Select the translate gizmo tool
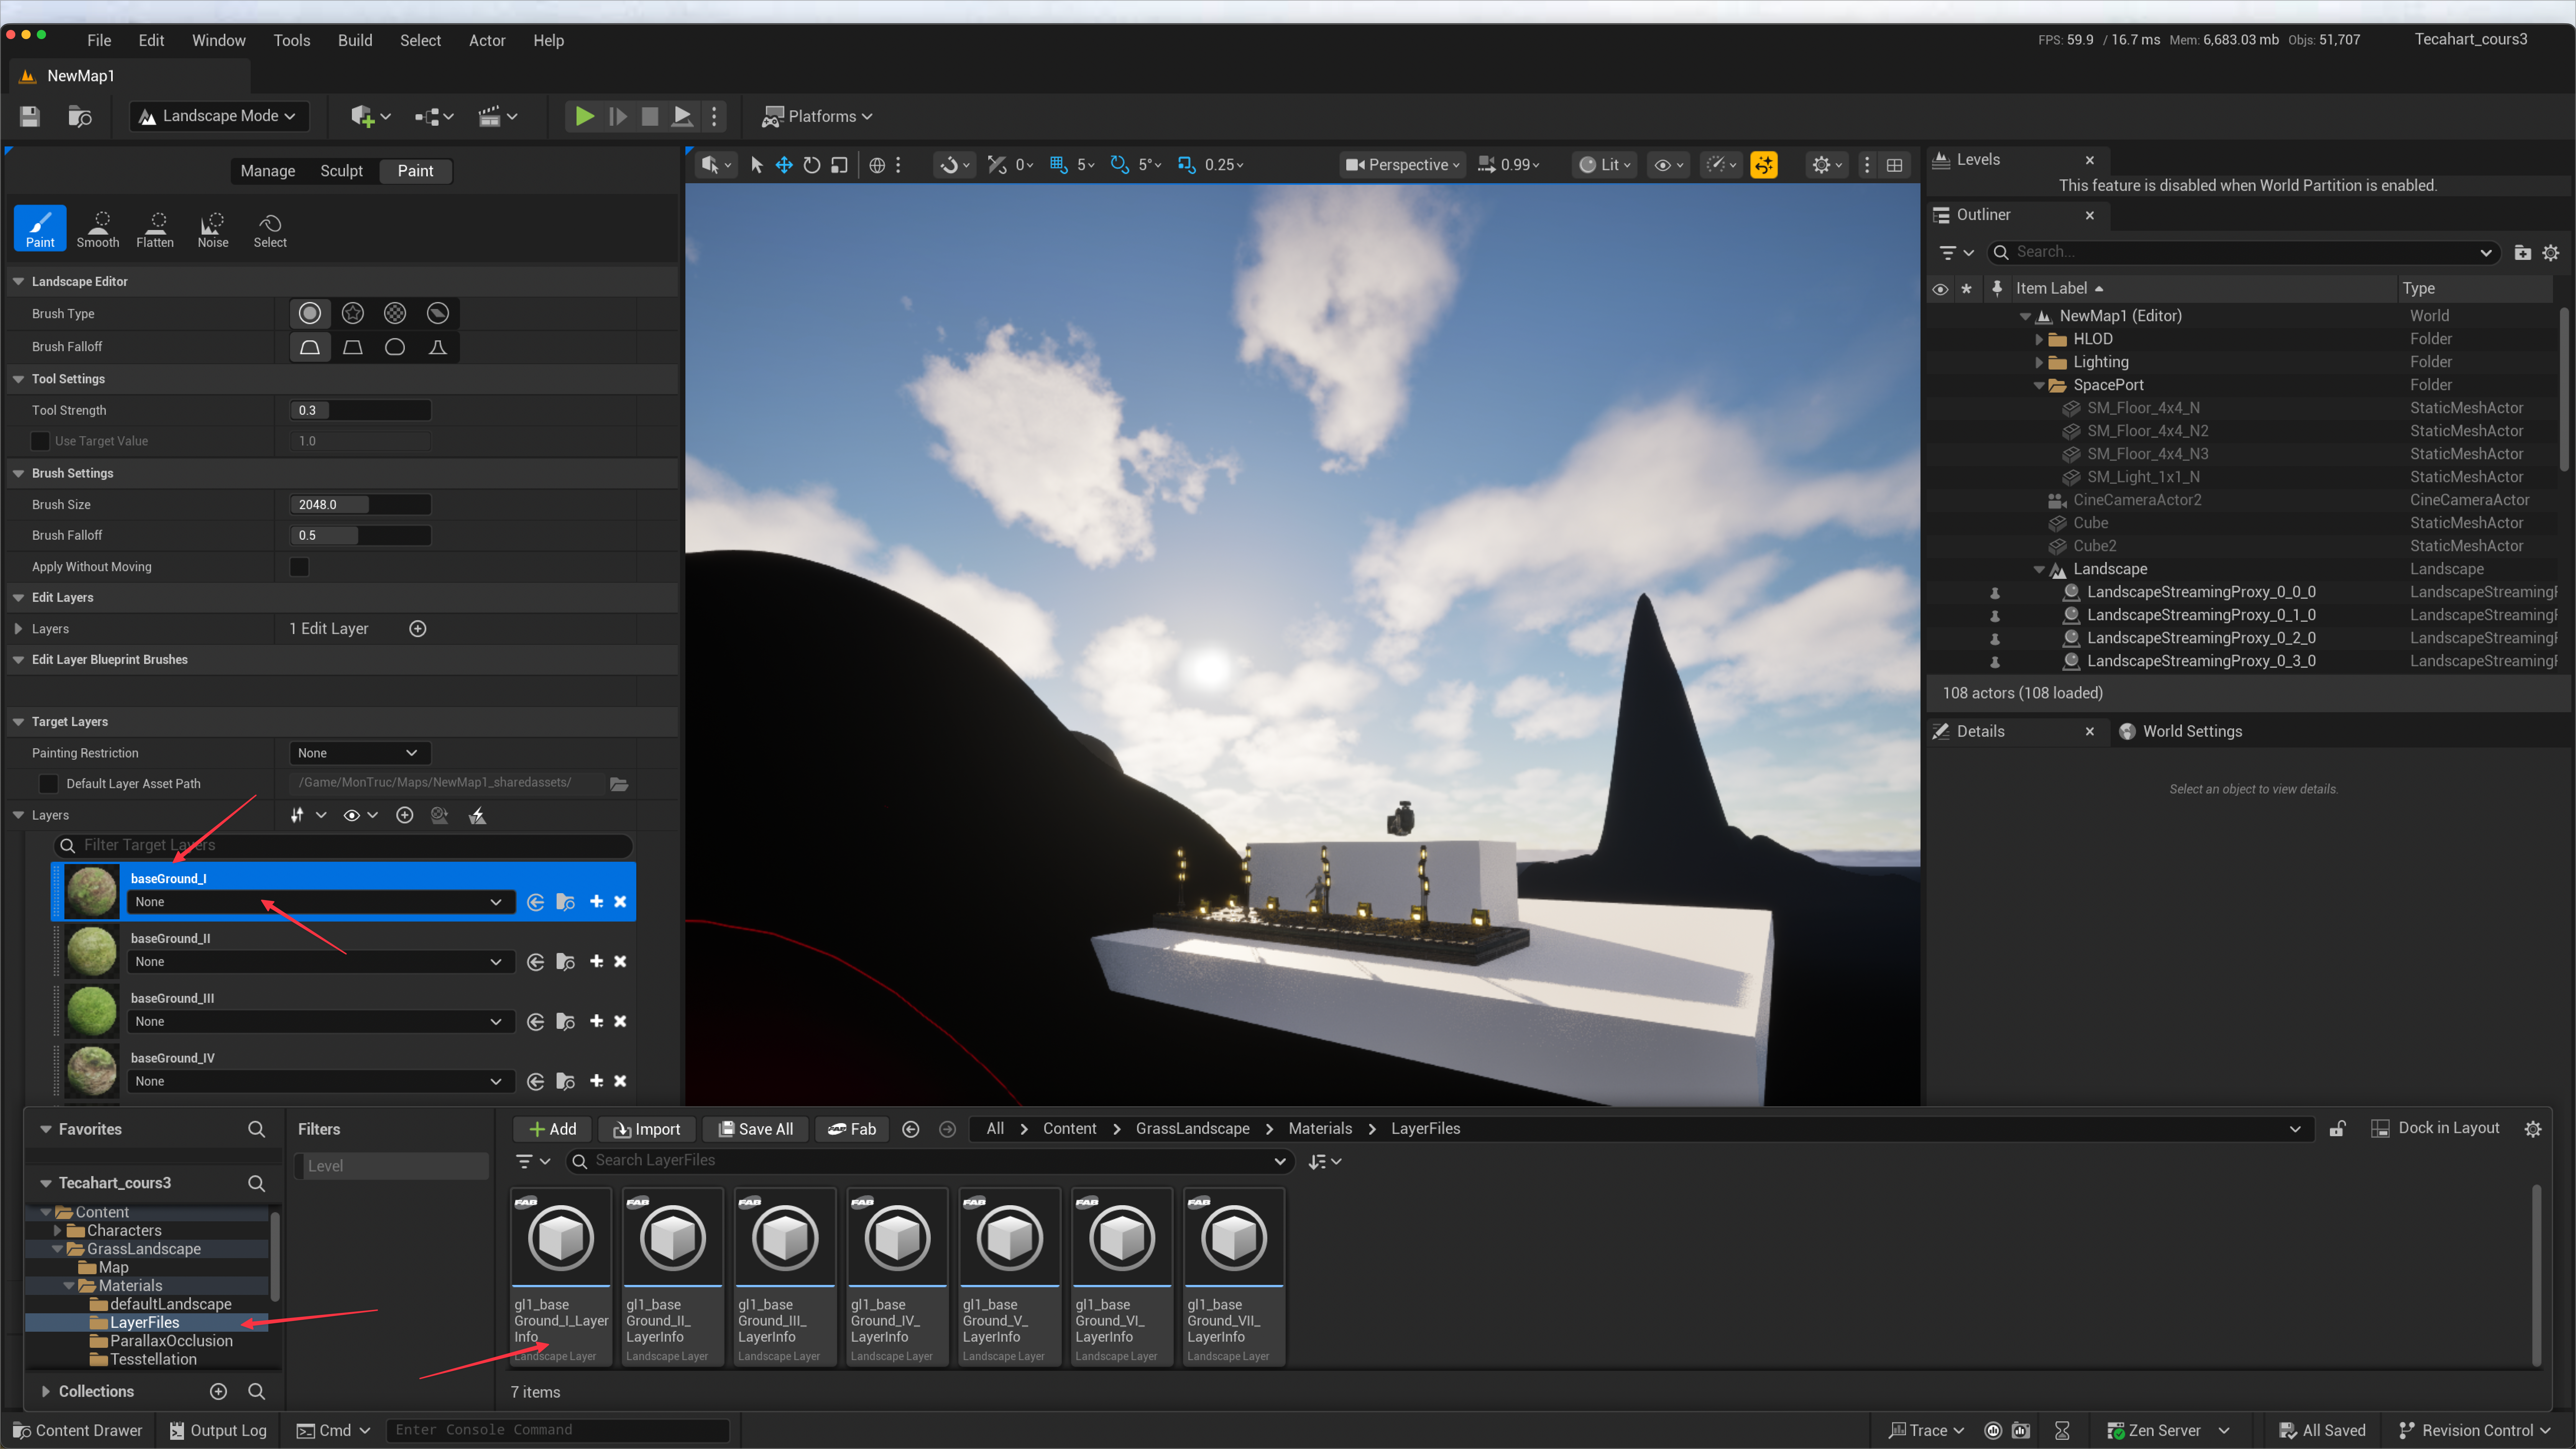2576x1449 pixels. point(784,165)
